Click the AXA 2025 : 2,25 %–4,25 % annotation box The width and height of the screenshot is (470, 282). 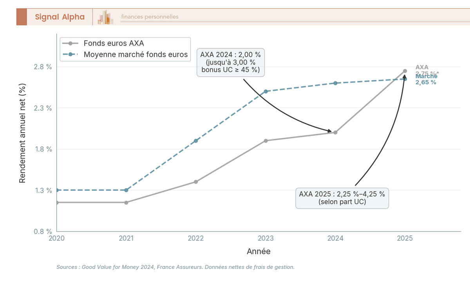(x=342, y=198)
